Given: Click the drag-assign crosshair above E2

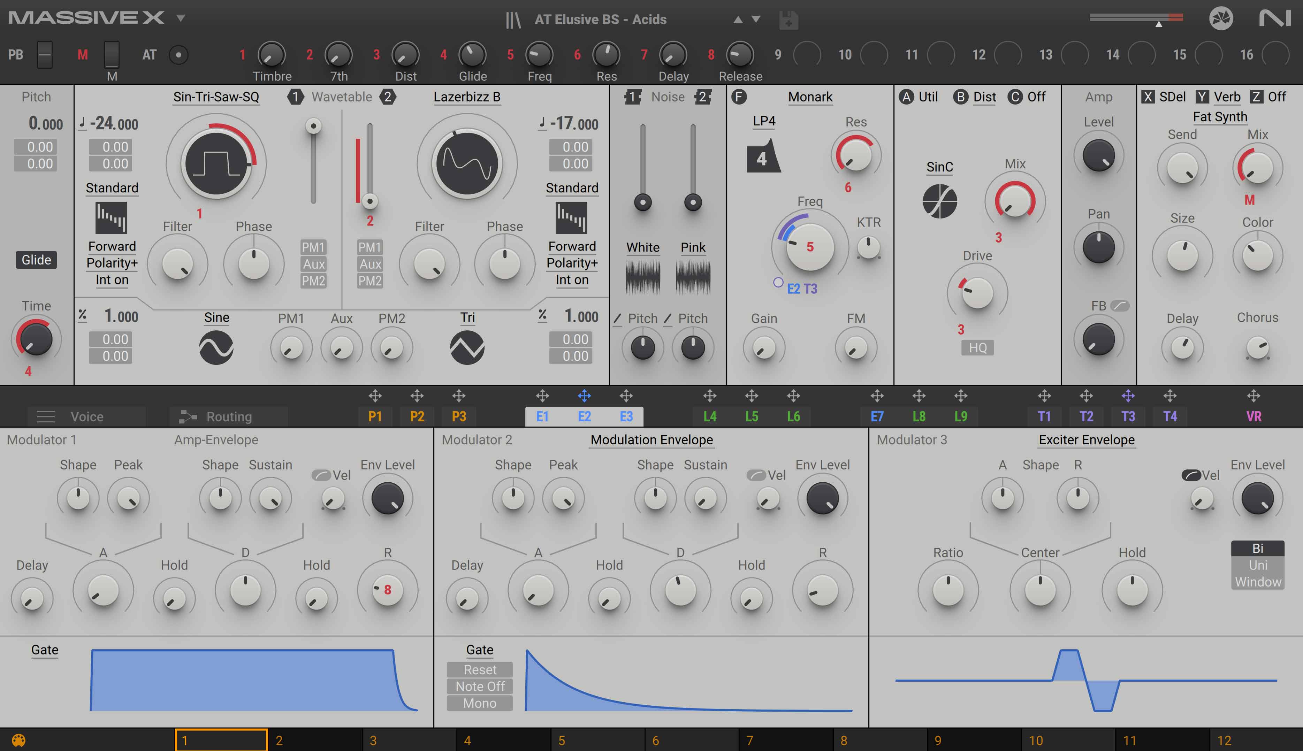Looking at the screenshot, I should (584, 396).
